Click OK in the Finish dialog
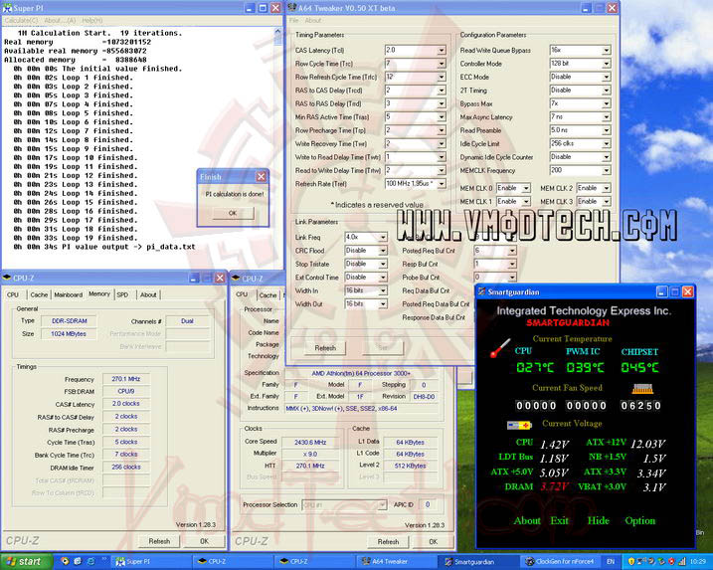The image size is (713, 570). pos(233,213)
